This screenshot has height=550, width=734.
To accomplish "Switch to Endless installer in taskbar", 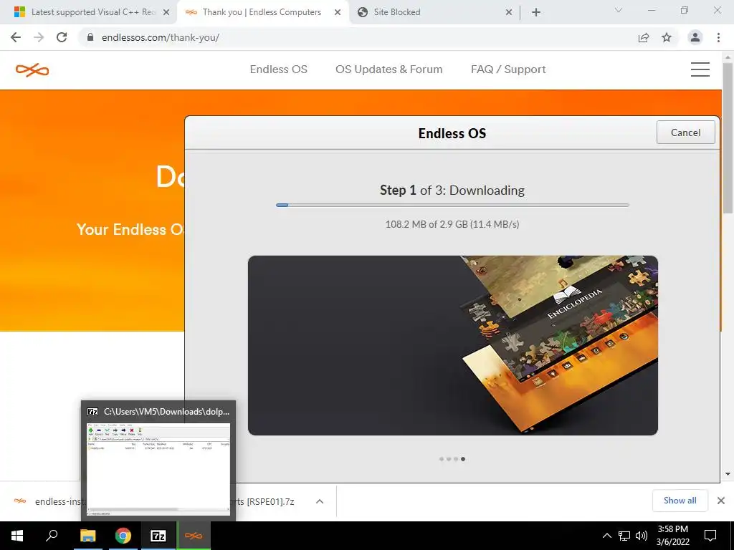I will pyautogui.click(x=194, y=536).
